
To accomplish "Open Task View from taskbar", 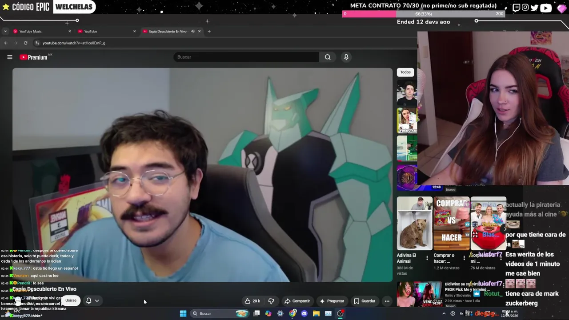I will (x=256, y=313).
